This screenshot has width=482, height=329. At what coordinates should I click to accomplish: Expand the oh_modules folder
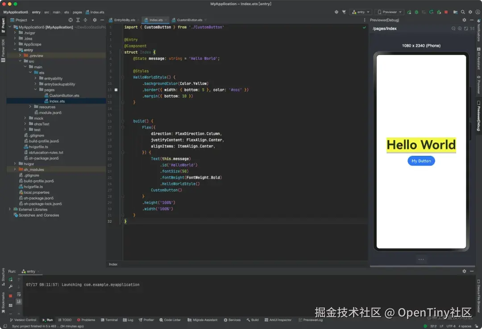pos(15,170)
